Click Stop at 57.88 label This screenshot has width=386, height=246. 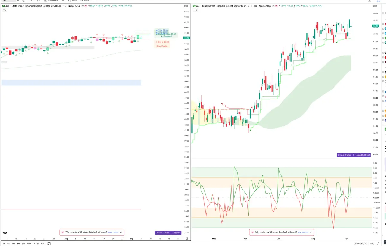[162, 42]
